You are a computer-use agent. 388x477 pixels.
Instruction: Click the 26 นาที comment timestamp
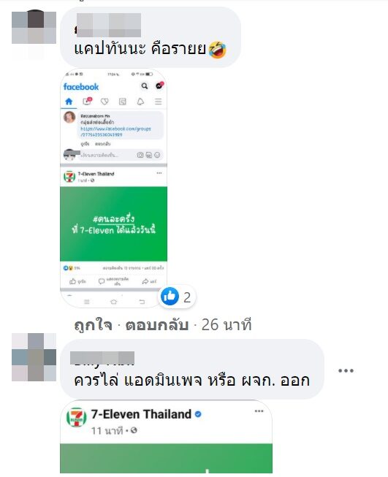click(x=227, y=325)
